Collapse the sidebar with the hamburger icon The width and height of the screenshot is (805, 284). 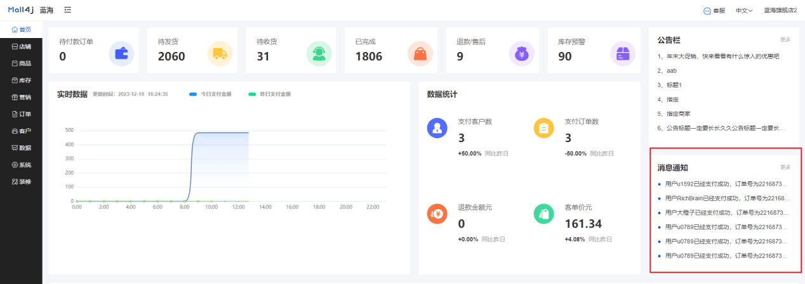pyautogui.click(x=68, y=10)
